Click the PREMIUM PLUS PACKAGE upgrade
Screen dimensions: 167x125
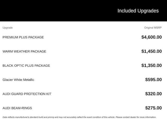(x=23, y=37)
